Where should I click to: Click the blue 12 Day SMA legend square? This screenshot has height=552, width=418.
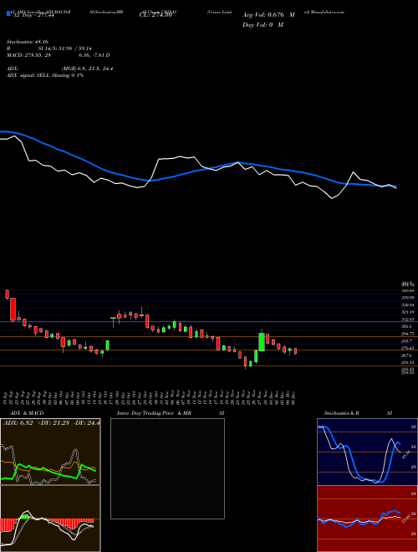click(8, 13)
